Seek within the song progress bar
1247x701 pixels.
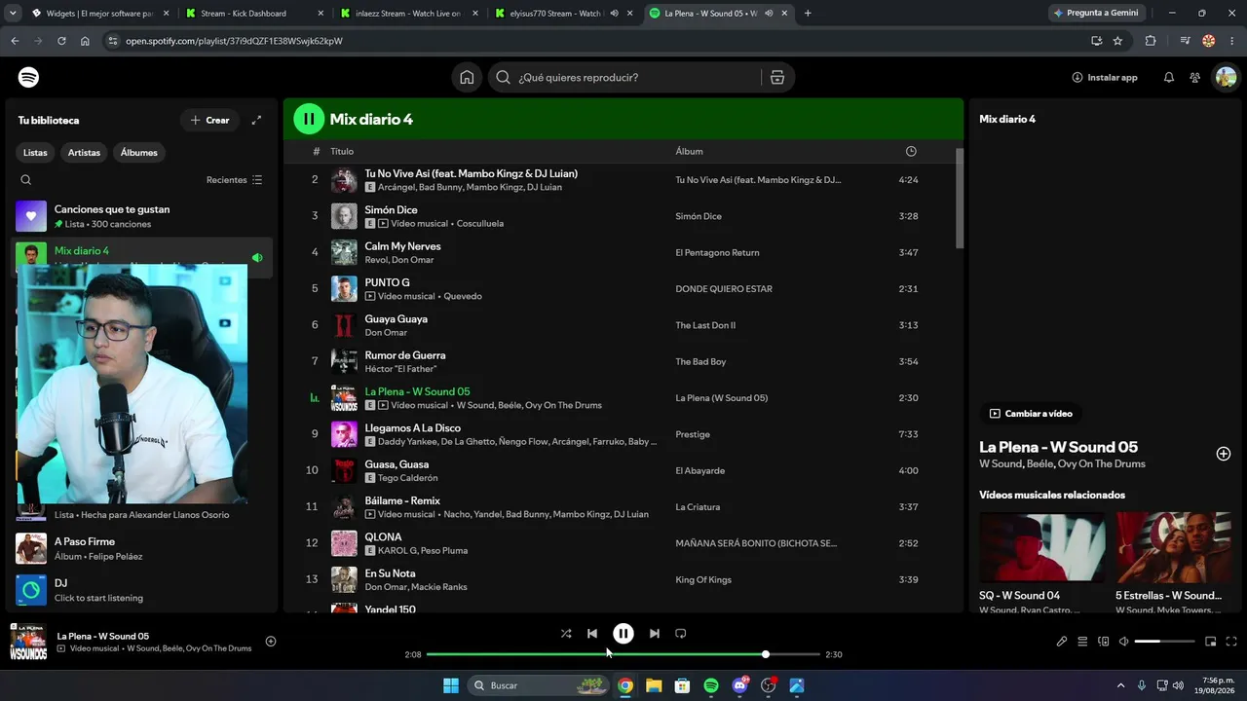coord(623,654)
